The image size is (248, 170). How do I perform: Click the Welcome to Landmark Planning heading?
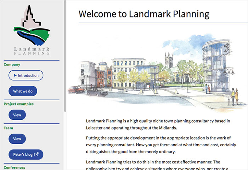[144, 14]
